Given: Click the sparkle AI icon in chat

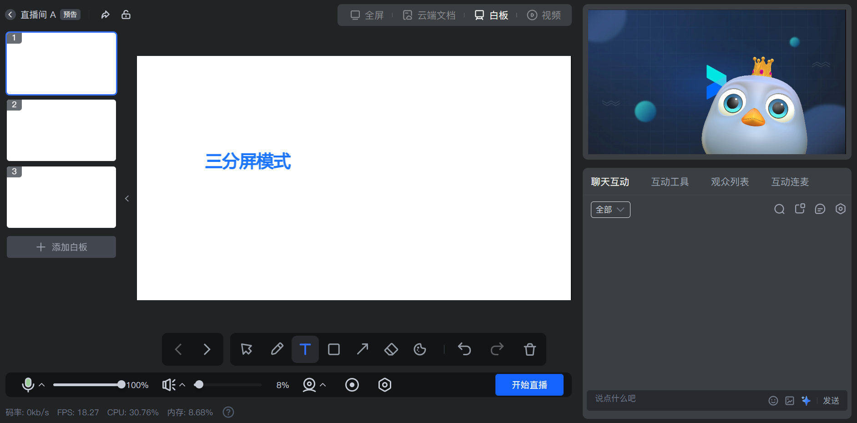Looking at the screenshot, I should 806,401.
